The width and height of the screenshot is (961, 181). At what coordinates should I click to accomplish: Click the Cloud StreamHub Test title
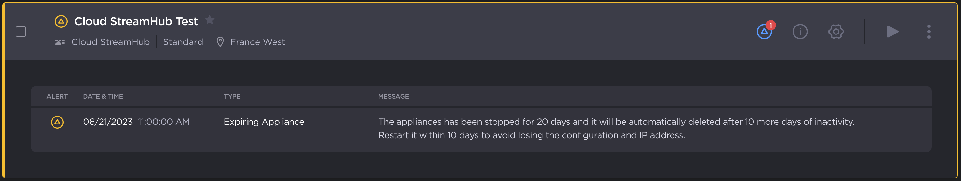tap(136, 21)
